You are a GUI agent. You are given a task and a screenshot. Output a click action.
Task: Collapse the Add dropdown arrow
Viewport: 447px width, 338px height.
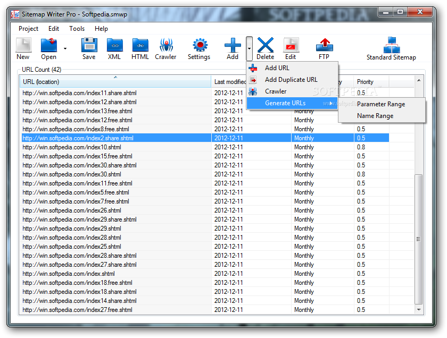tap(249, 48)
